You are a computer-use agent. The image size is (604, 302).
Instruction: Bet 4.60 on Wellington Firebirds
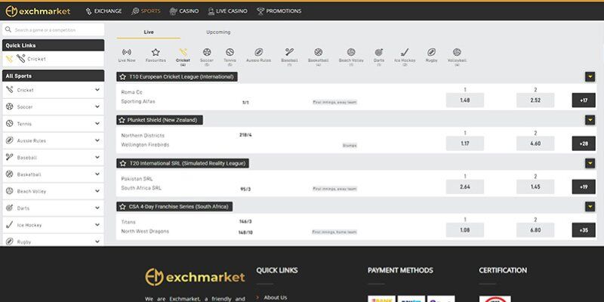[x=535, y=143]
